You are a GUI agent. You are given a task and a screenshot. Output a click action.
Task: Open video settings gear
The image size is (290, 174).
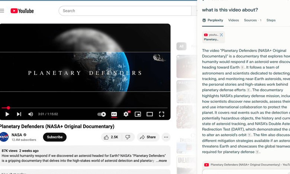(x=126, y=114)
